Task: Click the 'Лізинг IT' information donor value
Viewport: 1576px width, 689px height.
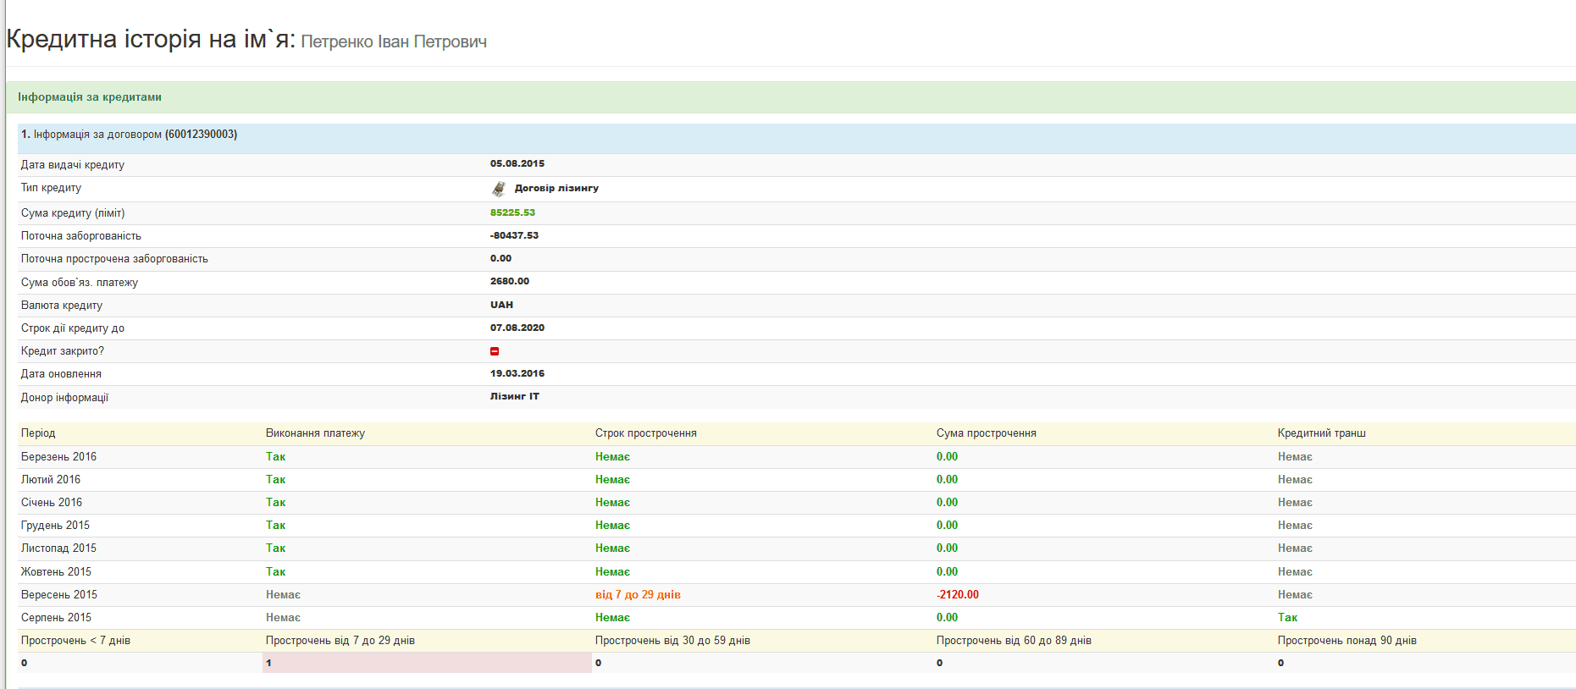Action: [x=514, y=396]
